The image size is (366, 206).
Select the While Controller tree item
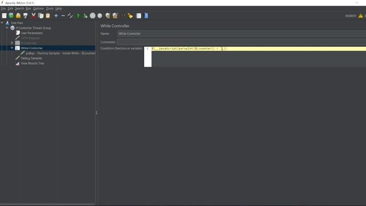(x=32, y=48)
